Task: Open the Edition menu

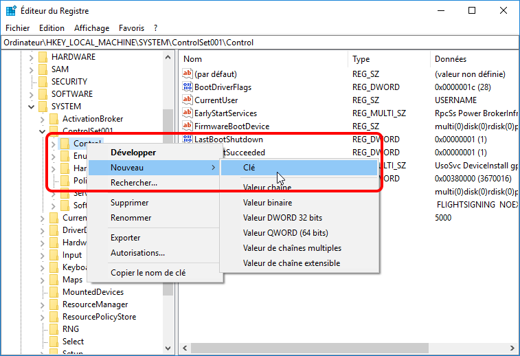Action: (52, 28)
